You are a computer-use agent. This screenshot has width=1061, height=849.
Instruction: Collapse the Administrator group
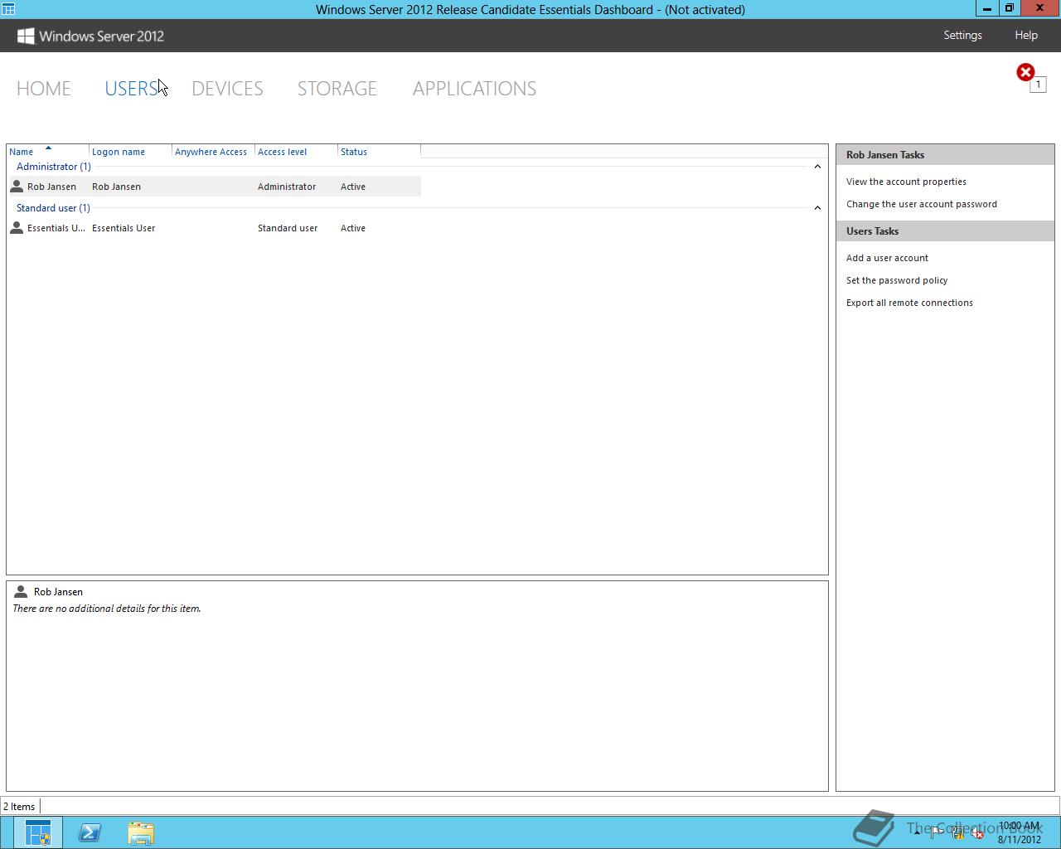click(817, 167)
